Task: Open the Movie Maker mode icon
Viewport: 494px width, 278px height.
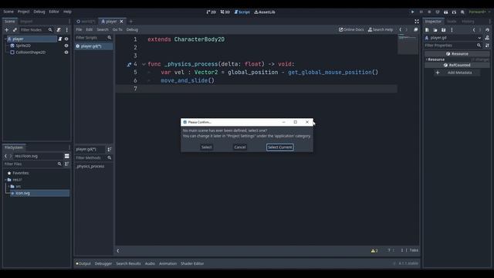Action: [462, 12]
